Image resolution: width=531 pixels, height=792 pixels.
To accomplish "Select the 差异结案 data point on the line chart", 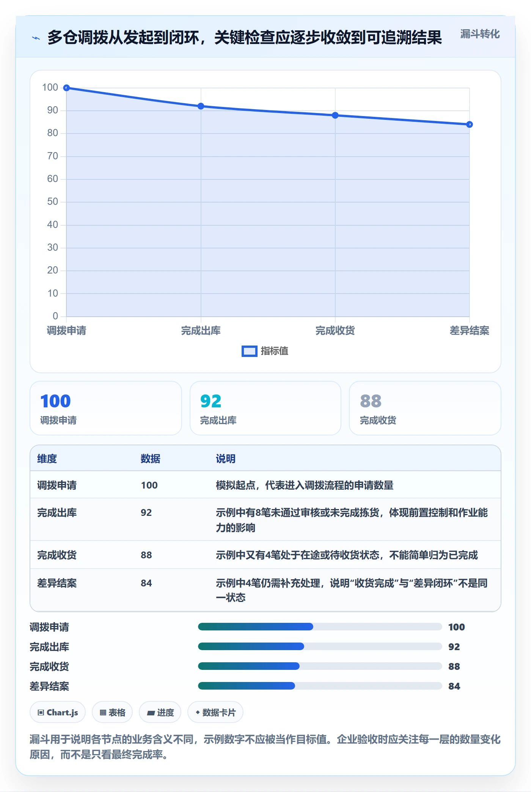I will (x=470, y=124).
